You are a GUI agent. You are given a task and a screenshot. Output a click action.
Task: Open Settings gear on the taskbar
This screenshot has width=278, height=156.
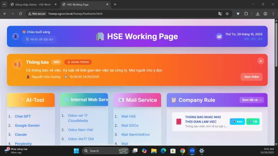202,151
